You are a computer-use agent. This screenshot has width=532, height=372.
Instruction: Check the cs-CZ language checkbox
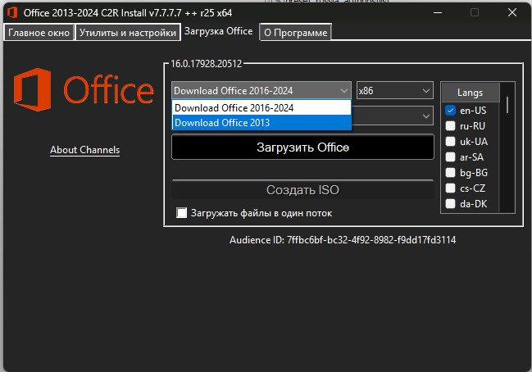450,188
